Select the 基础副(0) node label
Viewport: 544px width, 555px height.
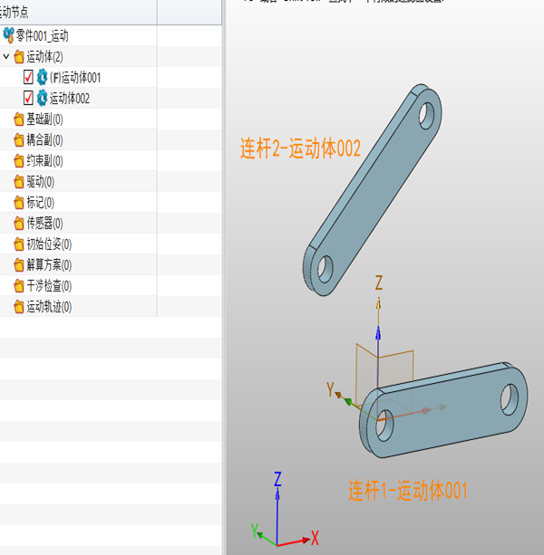pyautogui.click(x=44, y=120)
